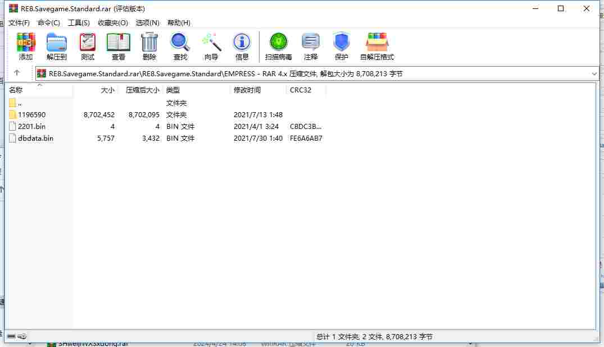Expand the address bar path dropdown
Screen dimensions: 604x347
tap(594, 73)
